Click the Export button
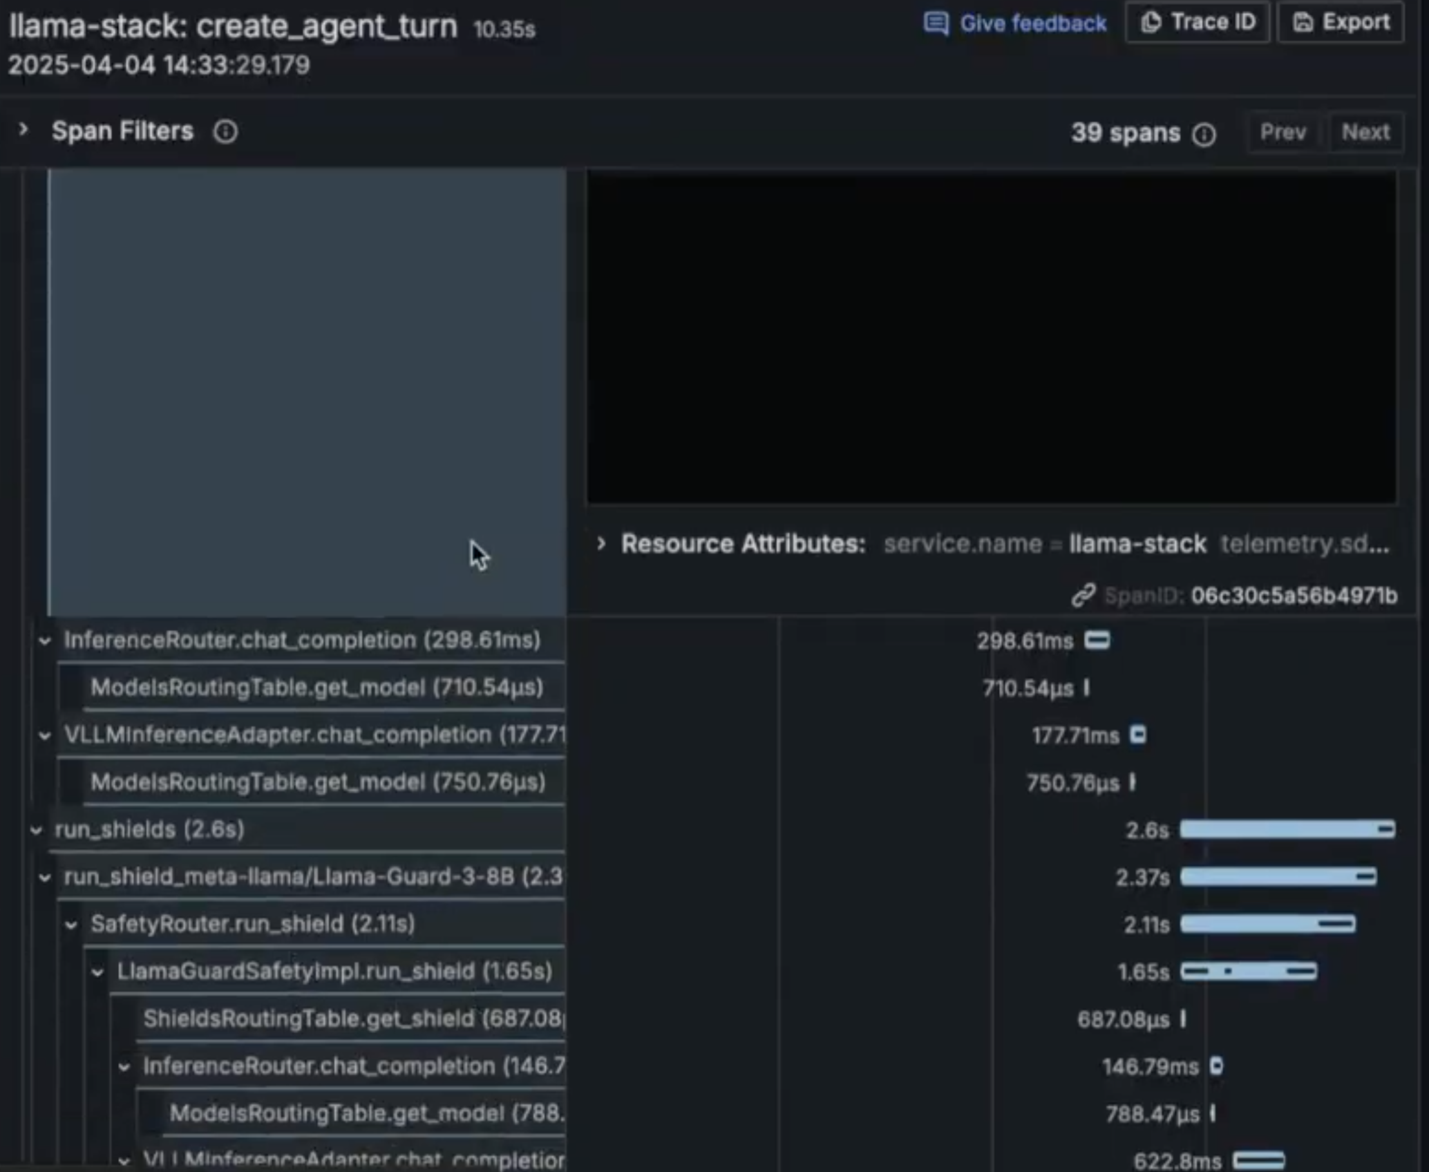This screenshot has width=1429, height=1172. pos(1341,23)
